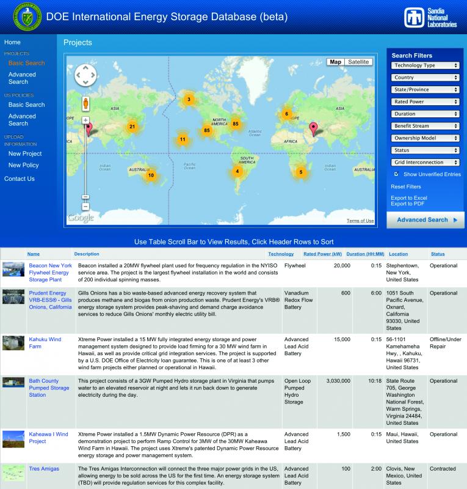
Task: Open the cluster marker labeled 10 in Australia
Action: (x=151, y=175)
